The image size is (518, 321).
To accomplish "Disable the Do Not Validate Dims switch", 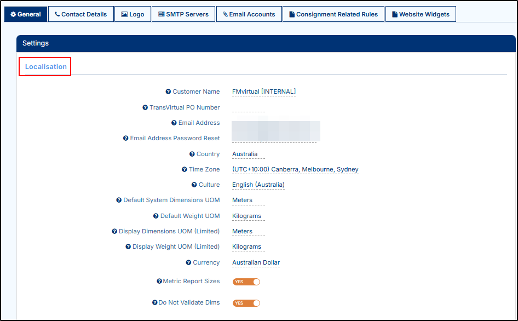I will [x=246, y=303].
